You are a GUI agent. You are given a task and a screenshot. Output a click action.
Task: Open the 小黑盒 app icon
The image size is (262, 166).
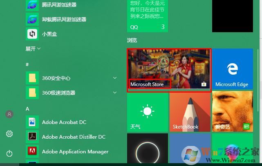point(32,34)
